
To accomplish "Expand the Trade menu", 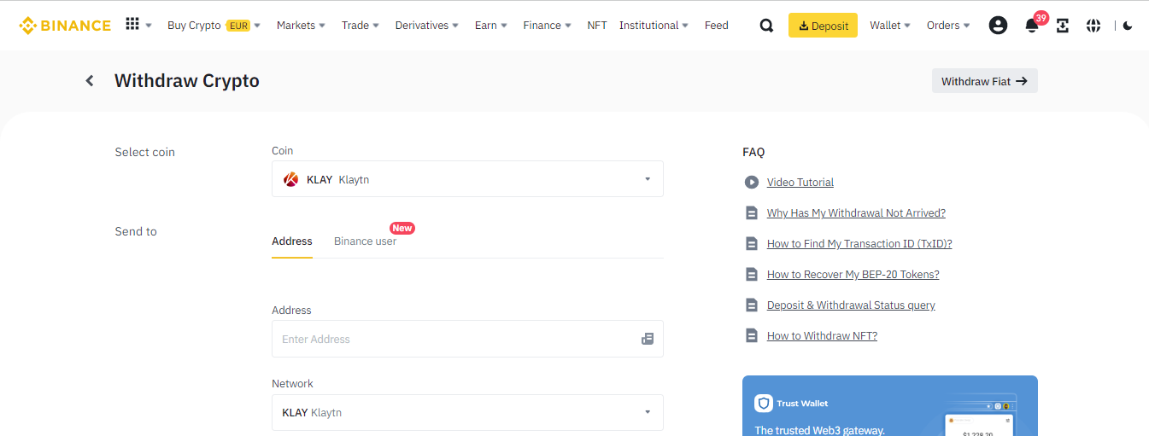I will [361, 26].
